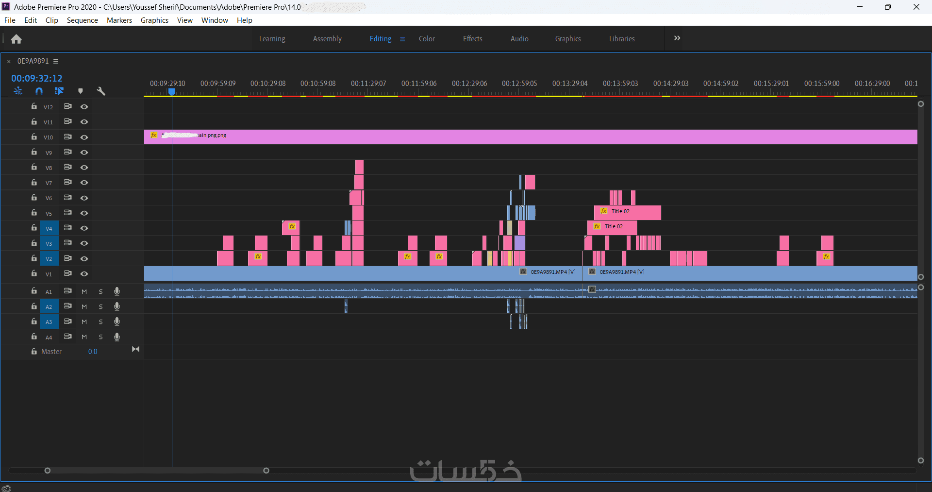The height and width of the screenshot is (492, 932).
Task: Go to the Home screen icon
Action: click(16, 39)
